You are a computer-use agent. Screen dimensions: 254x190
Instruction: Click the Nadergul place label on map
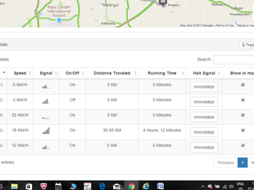[x=110, y=5]
